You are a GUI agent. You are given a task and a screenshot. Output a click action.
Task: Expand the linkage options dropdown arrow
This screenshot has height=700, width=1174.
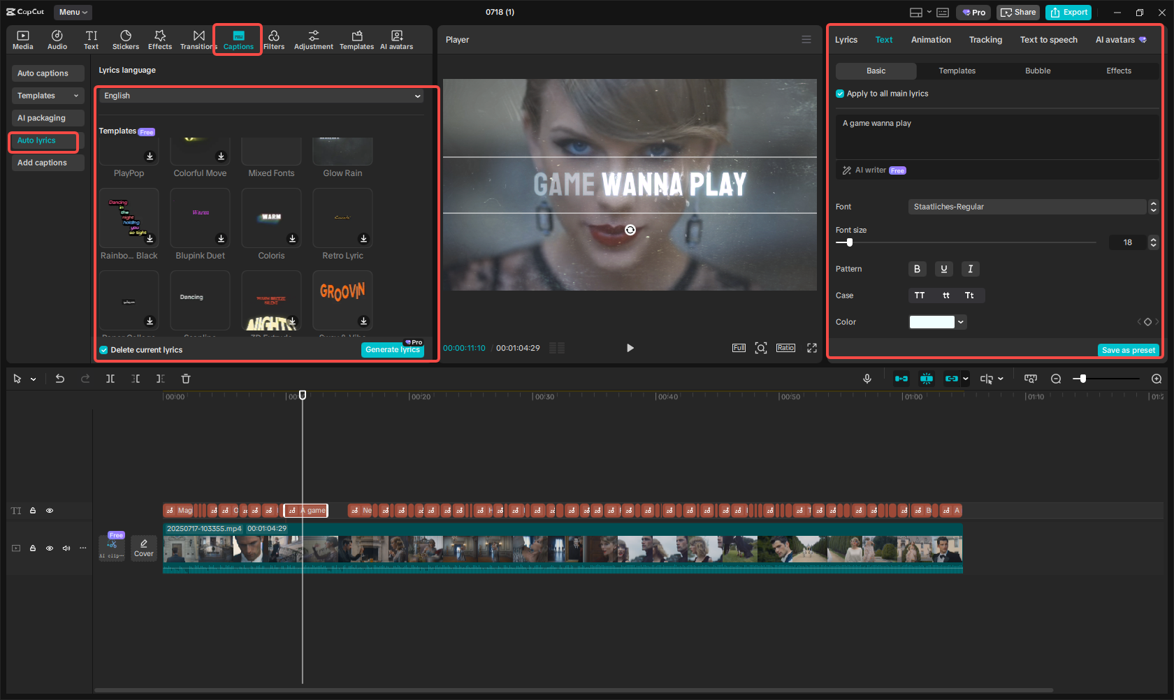[x=966, y=379]
